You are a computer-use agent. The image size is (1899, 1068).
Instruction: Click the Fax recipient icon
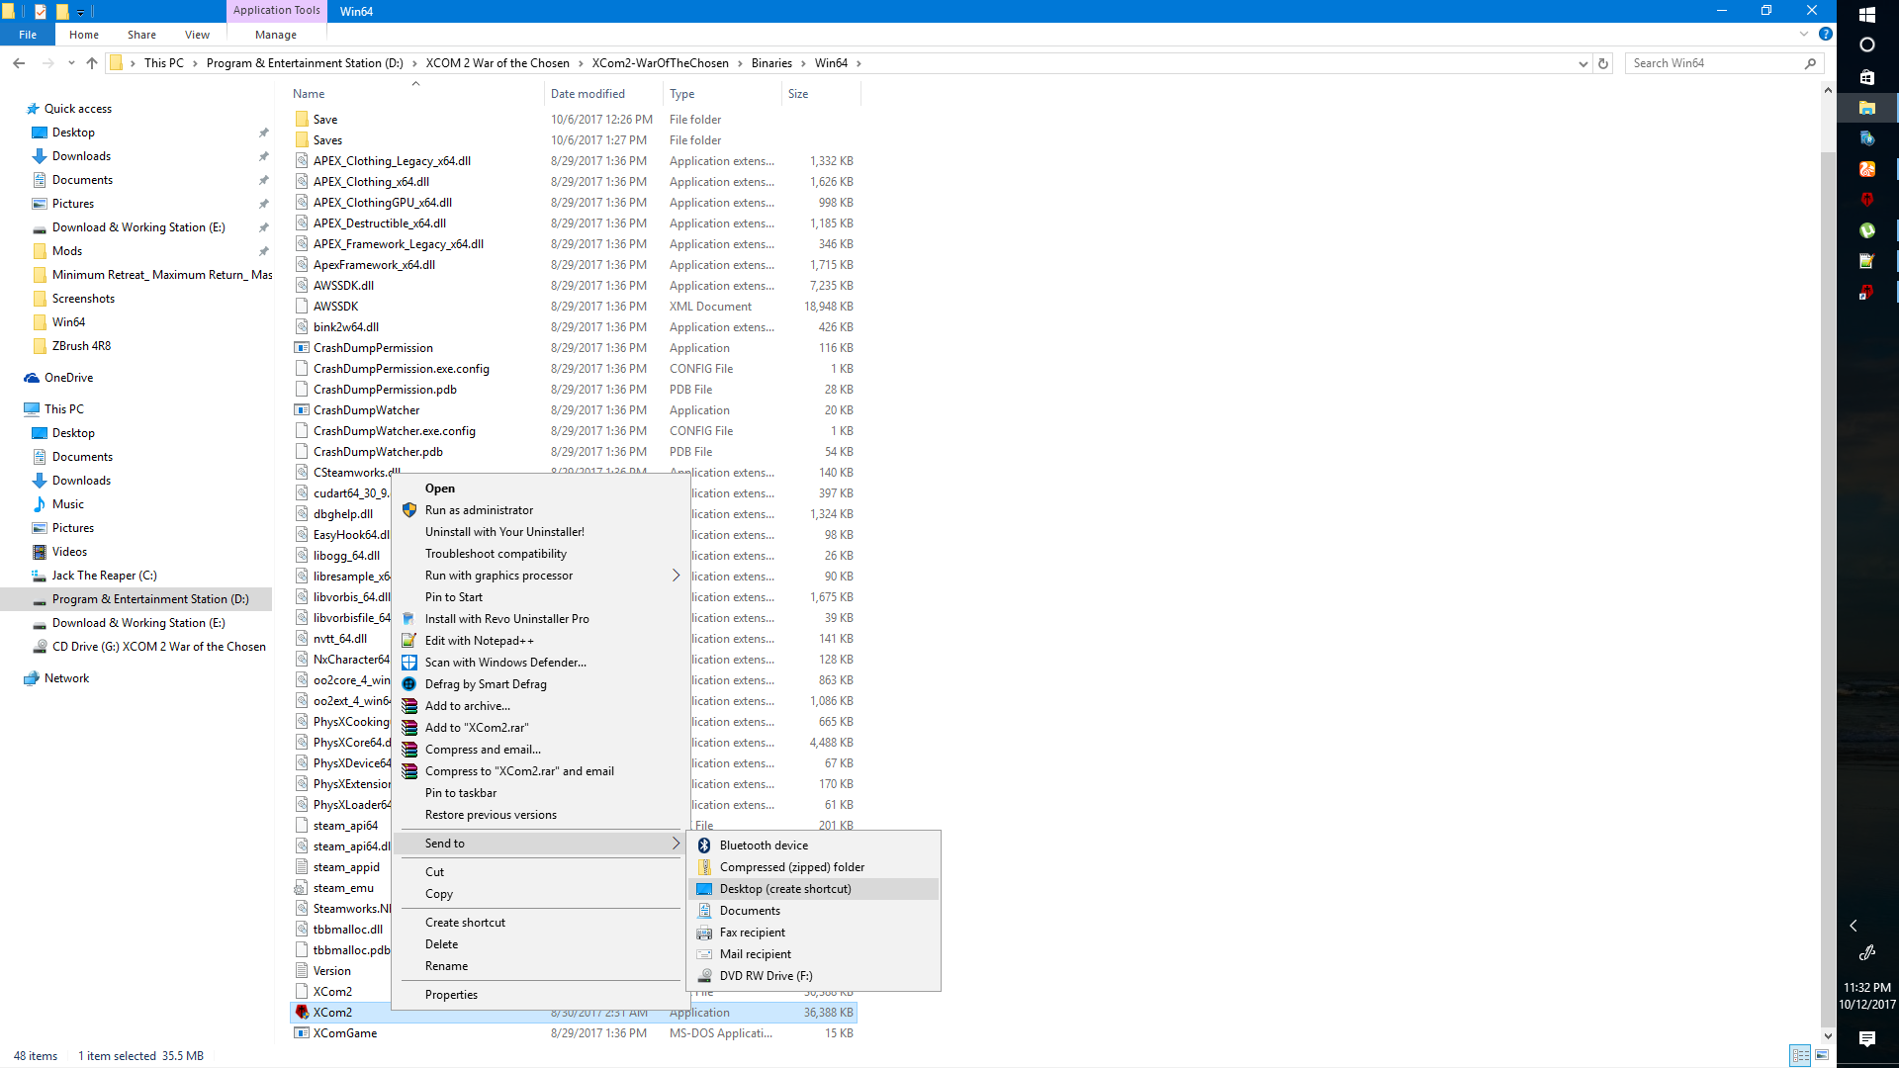pos(704,933)
